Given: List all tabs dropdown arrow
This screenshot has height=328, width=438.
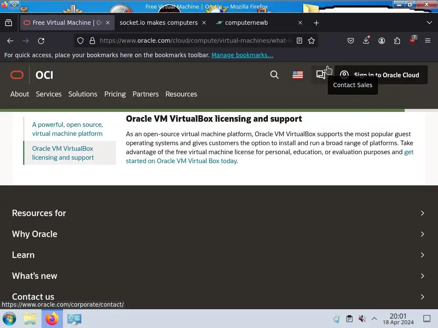Looking at the screenshot, I should point(429,23).
